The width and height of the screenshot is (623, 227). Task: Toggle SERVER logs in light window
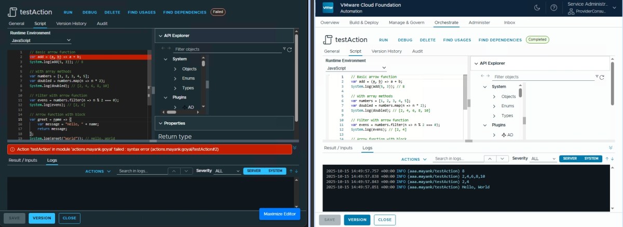tap(570, 159)
